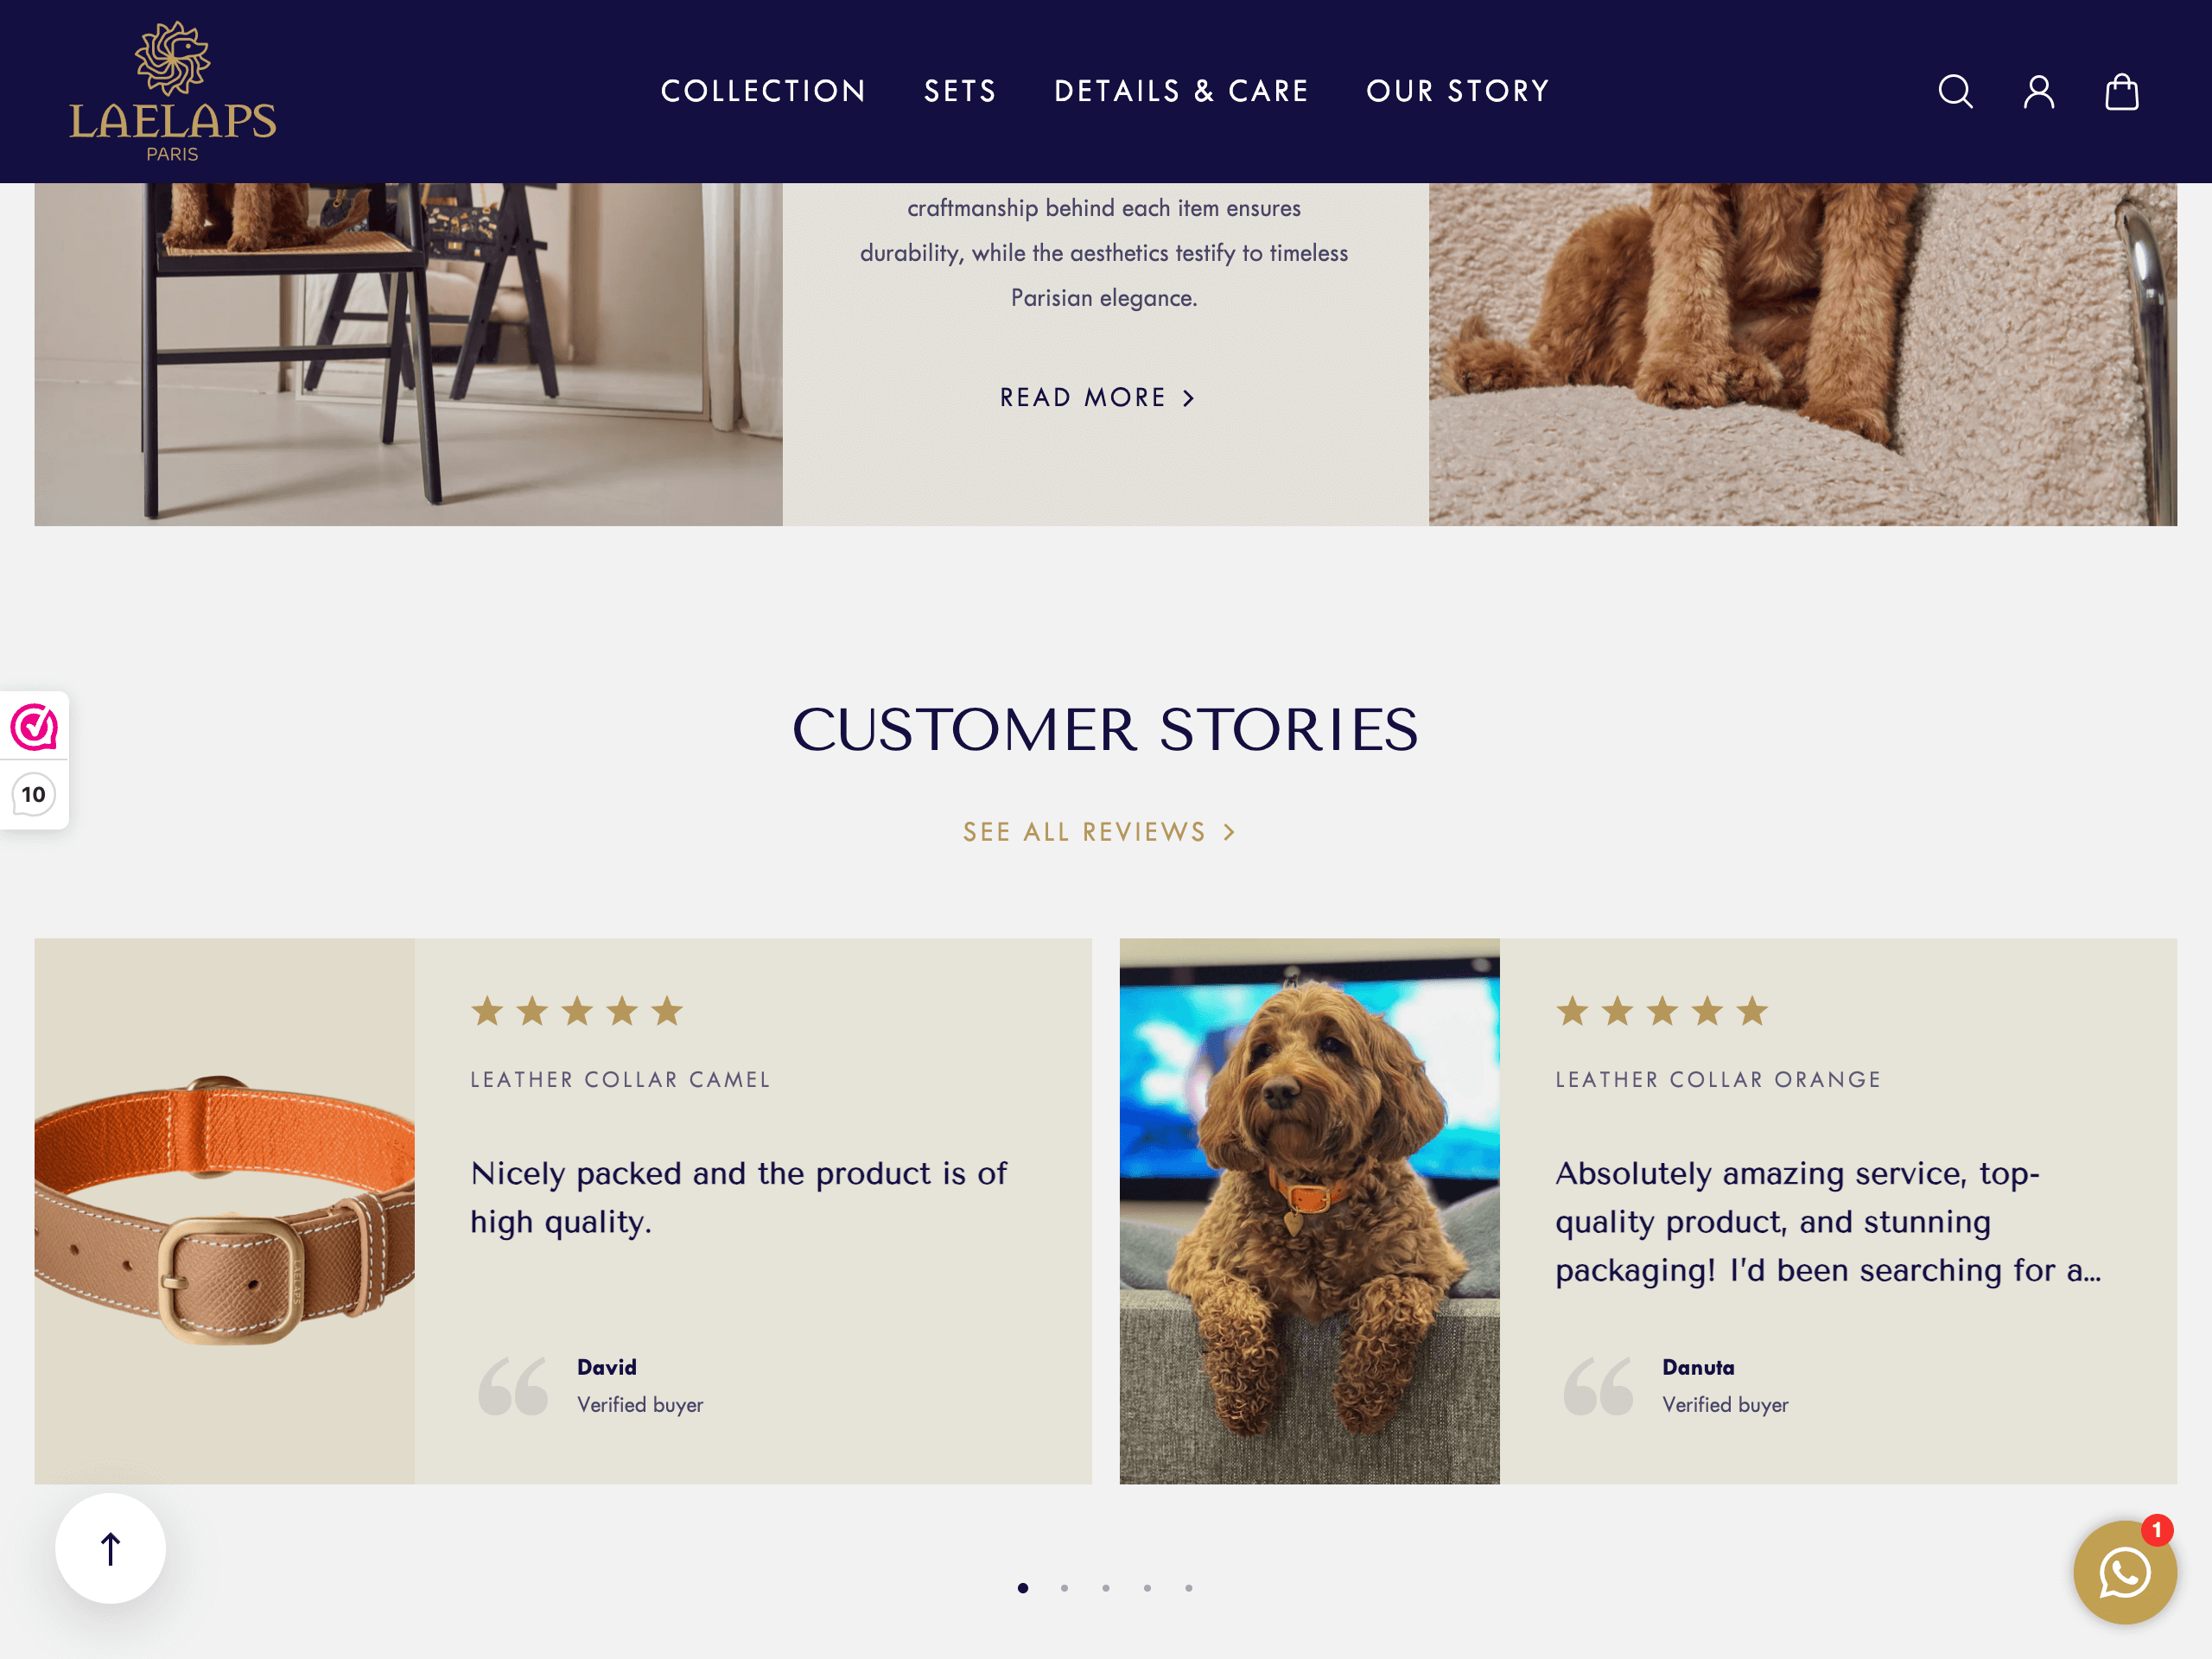Open the Sets menu item
2212x1659 pixels.
(960, 91)
